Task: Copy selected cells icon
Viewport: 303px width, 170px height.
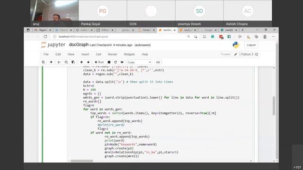Action: pyautogui.click(x=66, y=62)
